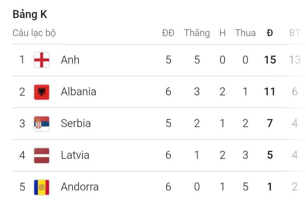306x213 pixels.
Task: Click Anh's 15 points value
Action: [x=270, y=60]
